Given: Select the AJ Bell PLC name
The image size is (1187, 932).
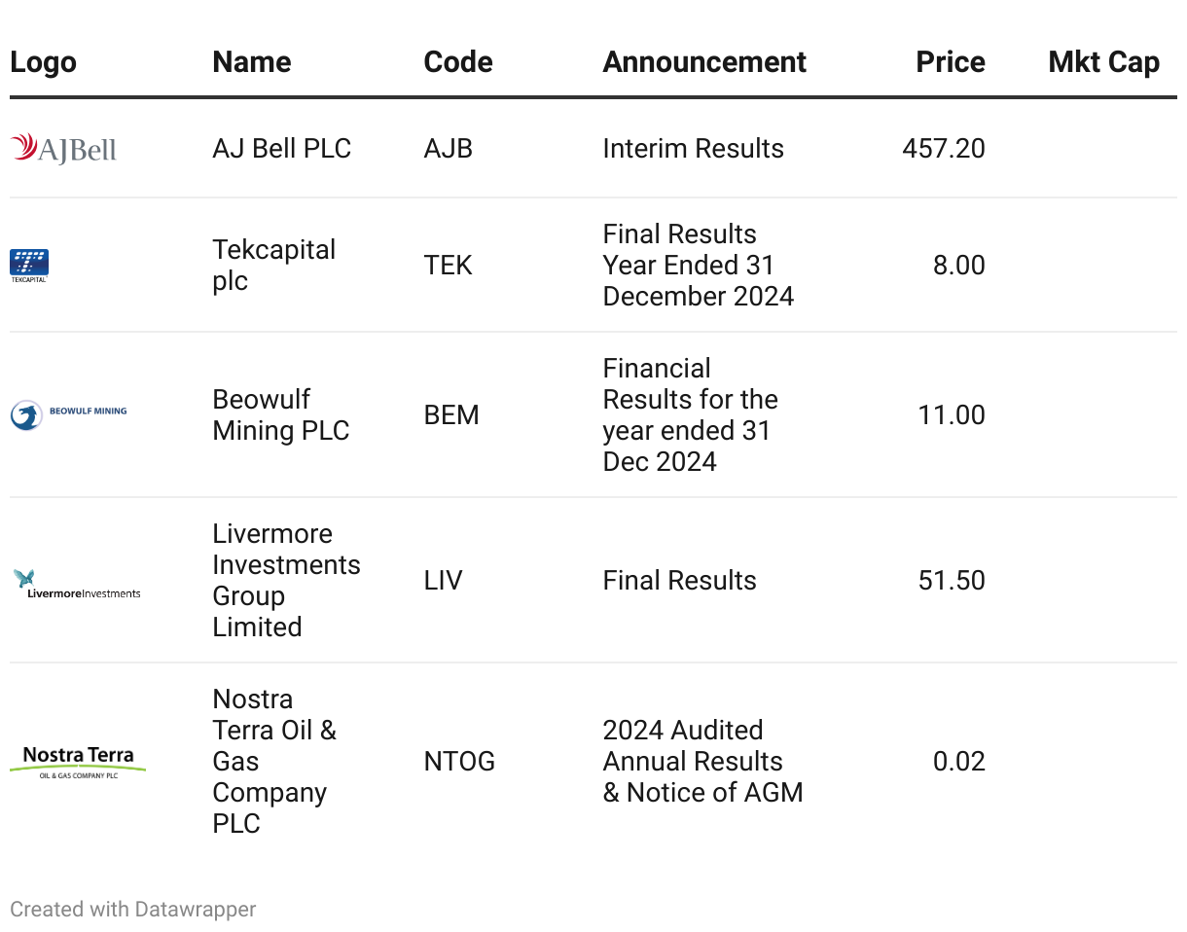Looking at the screenshot, I should [281, 149].
